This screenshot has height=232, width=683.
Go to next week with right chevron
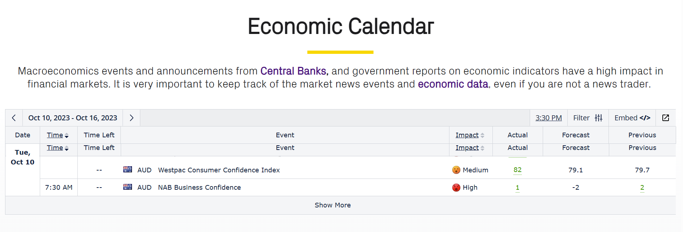click(x=132, y=118)
